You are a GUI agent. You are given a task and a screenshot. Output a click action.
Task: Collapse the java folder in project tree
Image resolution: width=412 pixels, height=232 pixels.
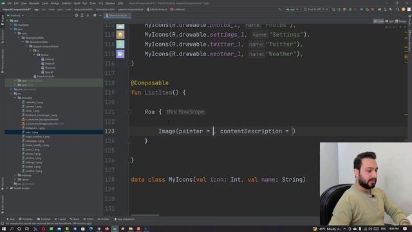[12, 29]
